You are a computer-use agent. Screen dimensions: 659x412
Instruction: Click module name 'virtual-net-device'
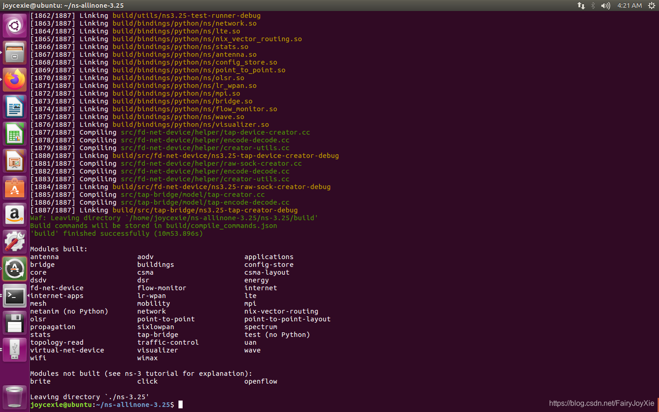point(67,350)
